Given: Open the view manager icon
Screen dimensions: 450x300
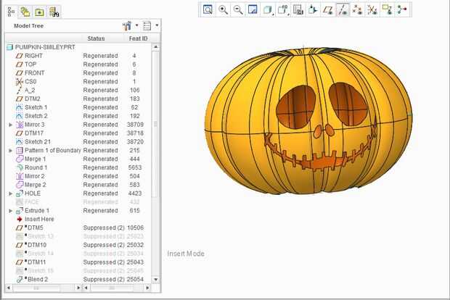Looking at the screenshot, I should tap(298, 9).
